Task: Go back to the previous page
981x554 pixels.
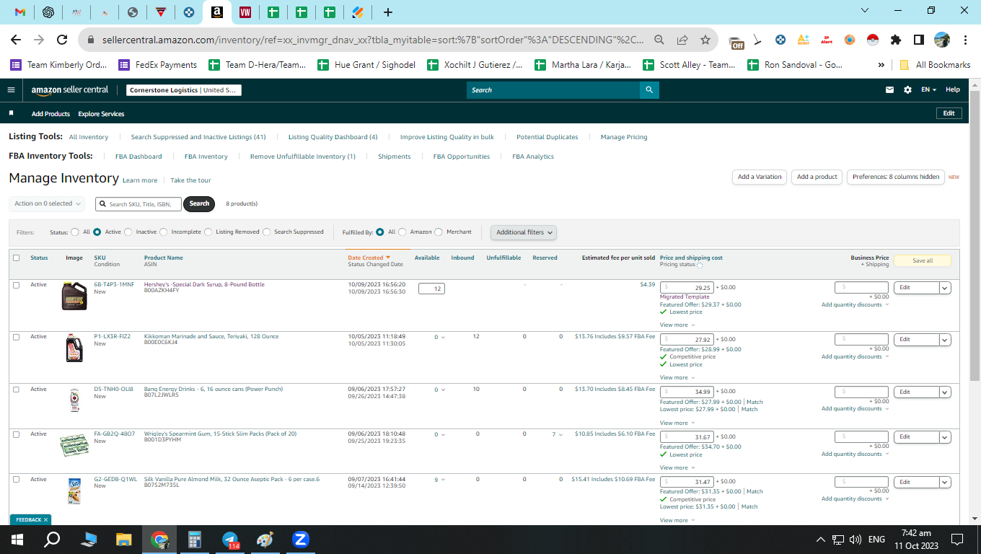Action: point(16,40)
